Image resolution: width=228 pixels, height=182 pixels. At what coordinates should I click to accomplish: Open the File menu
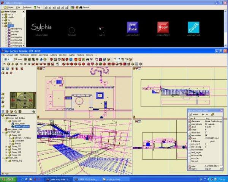[x=3, y=55]
